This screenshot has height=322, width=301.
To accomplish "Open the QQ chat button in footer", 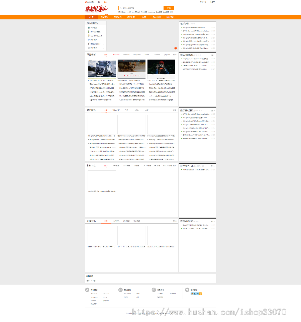I will click(x=196, y=294).
